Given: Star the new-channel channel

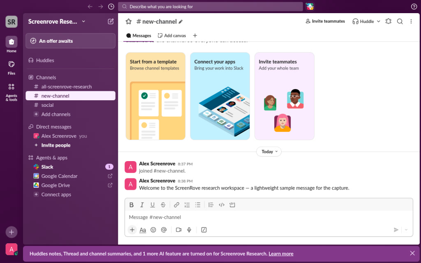Looking at the screenshot, I should coord(129,21).
